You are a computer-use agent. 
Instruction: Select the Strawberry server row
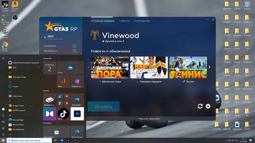[x=60, y=51]
